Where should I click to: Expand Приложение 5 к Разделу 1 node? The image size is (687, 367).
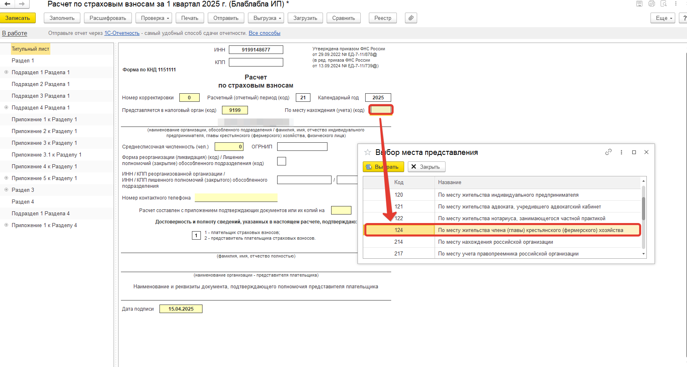(6, 178)
